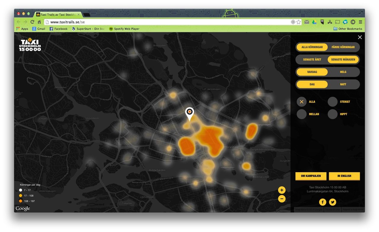This screenshot has width=379, height=232.
Task: Click the Taxi Stockholm 15 00 00 logo
Action: [x=29, y=44]
